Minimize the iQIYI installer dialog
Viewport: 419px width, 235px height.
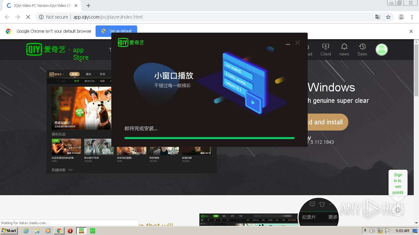(288, 44)
